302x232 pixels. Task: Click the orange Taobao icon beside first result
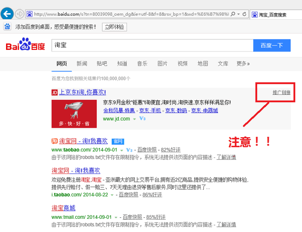coord(54,141)
